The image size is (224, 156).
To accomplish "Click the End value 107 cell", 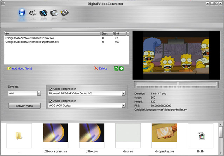I will [117, 42].
